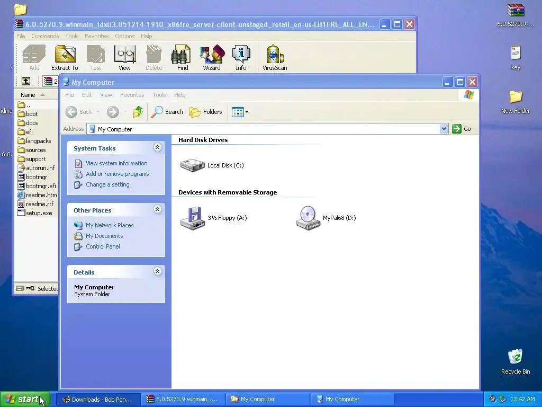Toggle the Folders pane button

point(206,112)
